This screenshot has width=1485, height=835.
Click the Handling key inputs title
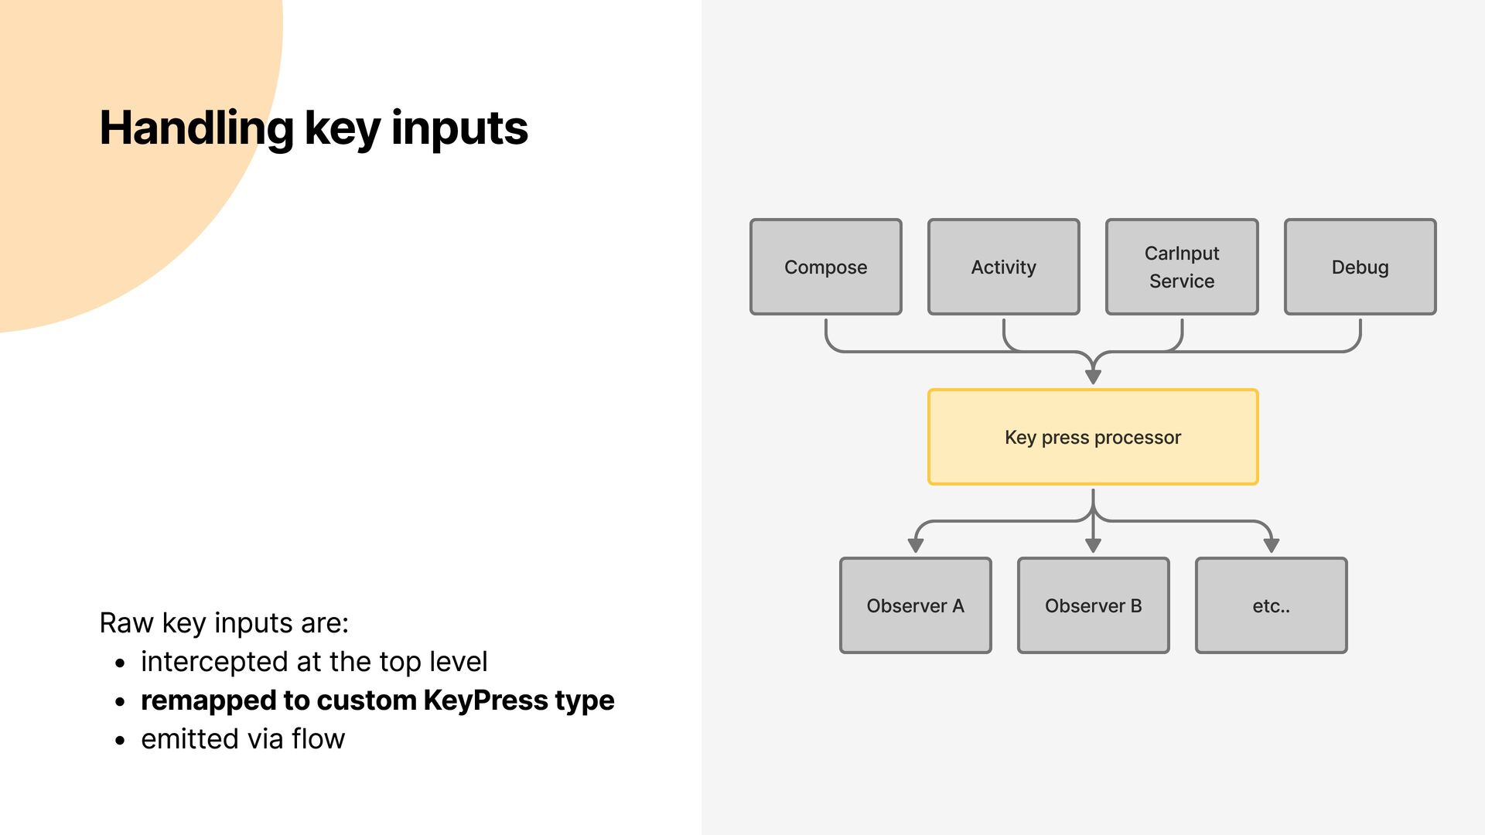pyautogui.click(x=313, y=128)
